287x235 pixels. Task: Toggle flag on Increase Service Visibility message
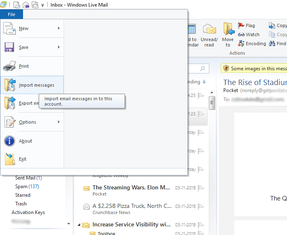pos(201,225)
